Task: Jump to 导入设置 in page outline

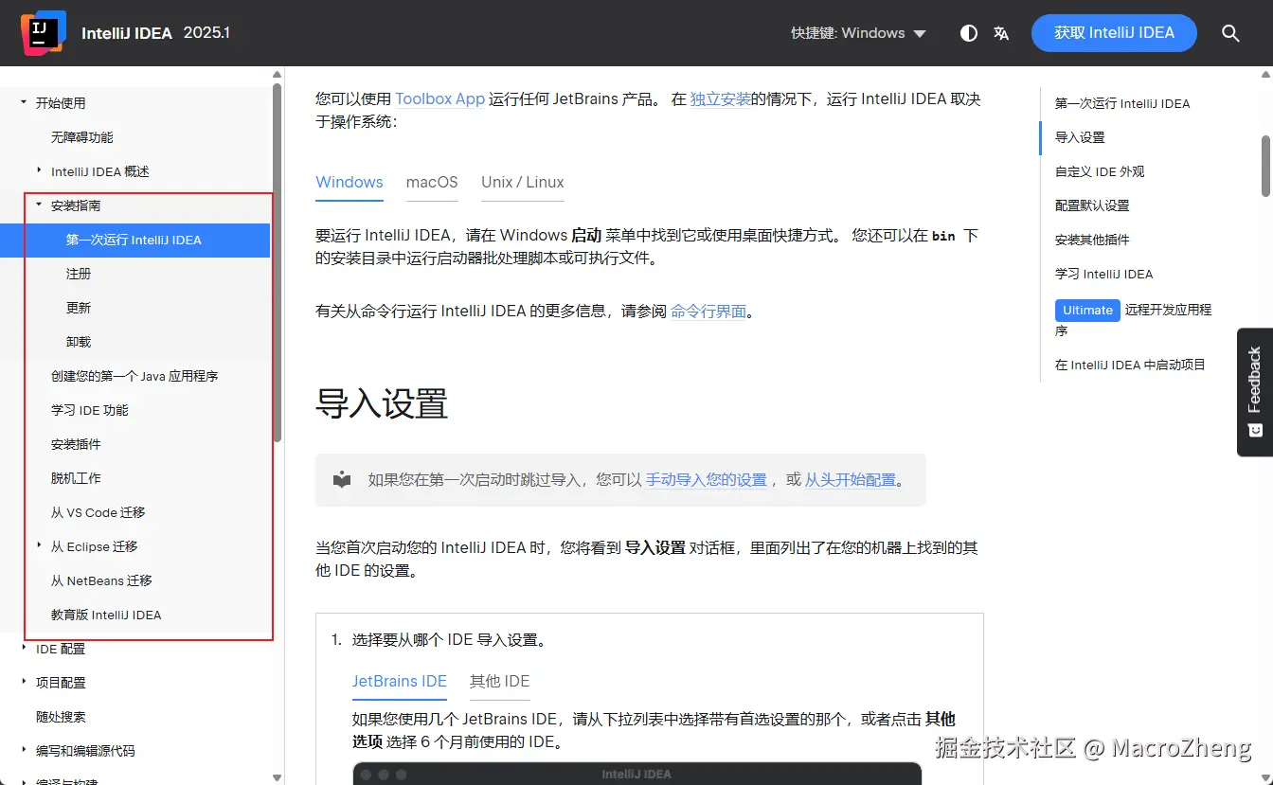Action: (x=1080, y=137)
